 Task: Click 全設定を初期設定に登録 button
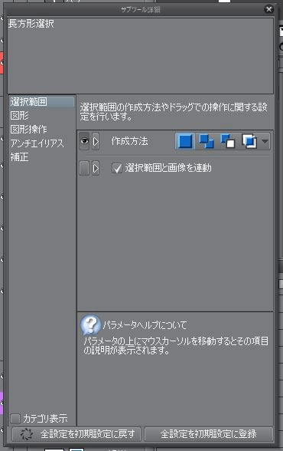click(x=209, y=434)
